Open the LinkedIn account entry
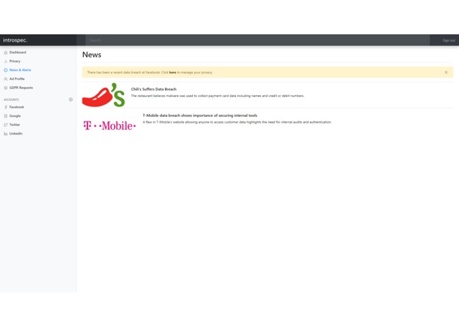 point(16,133)
